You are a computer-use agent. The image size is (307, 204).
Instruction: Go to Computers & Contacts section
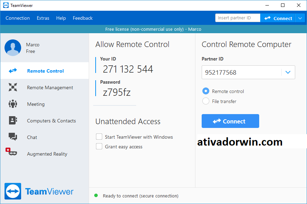coord(51,121)
